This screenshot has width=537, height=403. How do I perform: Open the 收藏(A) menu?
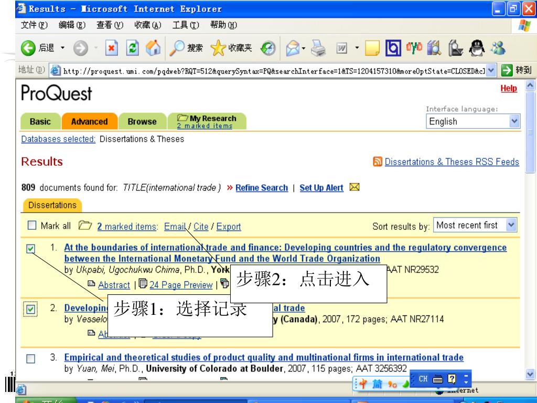147,25
